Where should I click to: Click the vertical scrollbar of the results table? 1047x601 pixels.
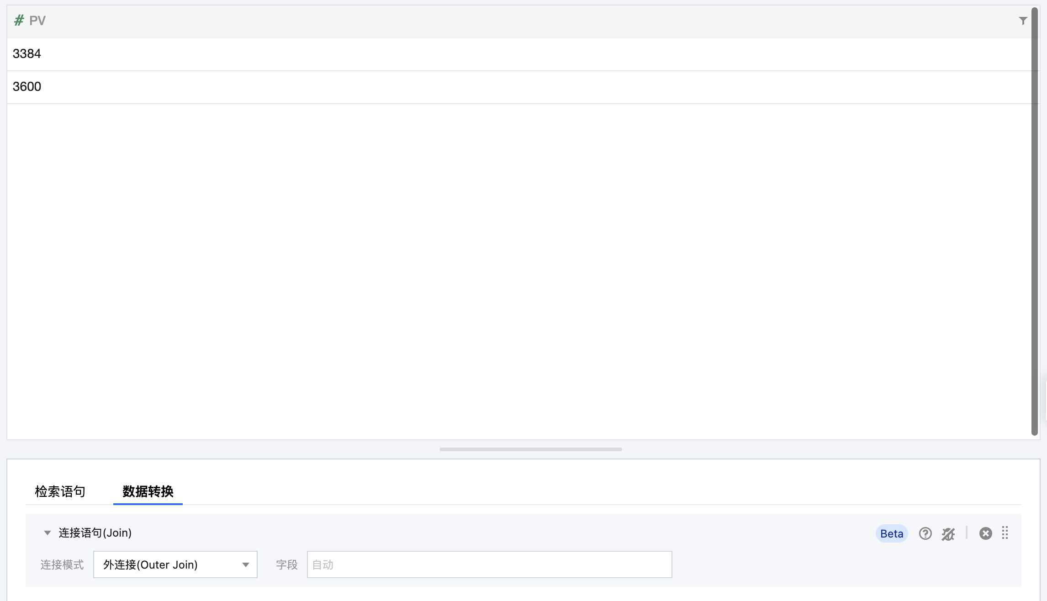[1034, 221]
